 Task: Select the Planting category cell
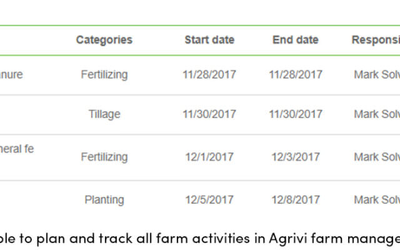pyautogui.click(x=104, y=200)
